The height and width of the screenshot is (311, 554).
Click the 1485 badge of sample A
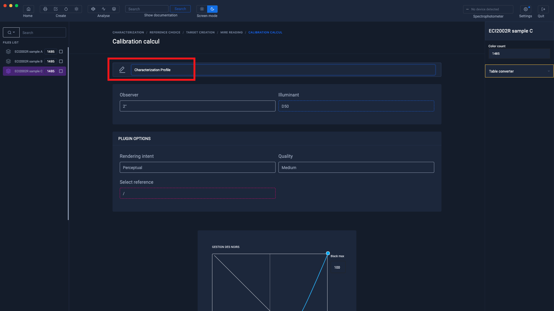(51, 52)
